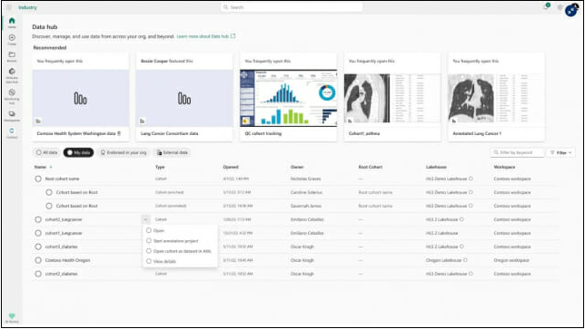Click lakehouse icon in cohort2_lungcancer row
Image resolution: width=585 pixels, height=329 pixels.
tap(461, 219)
